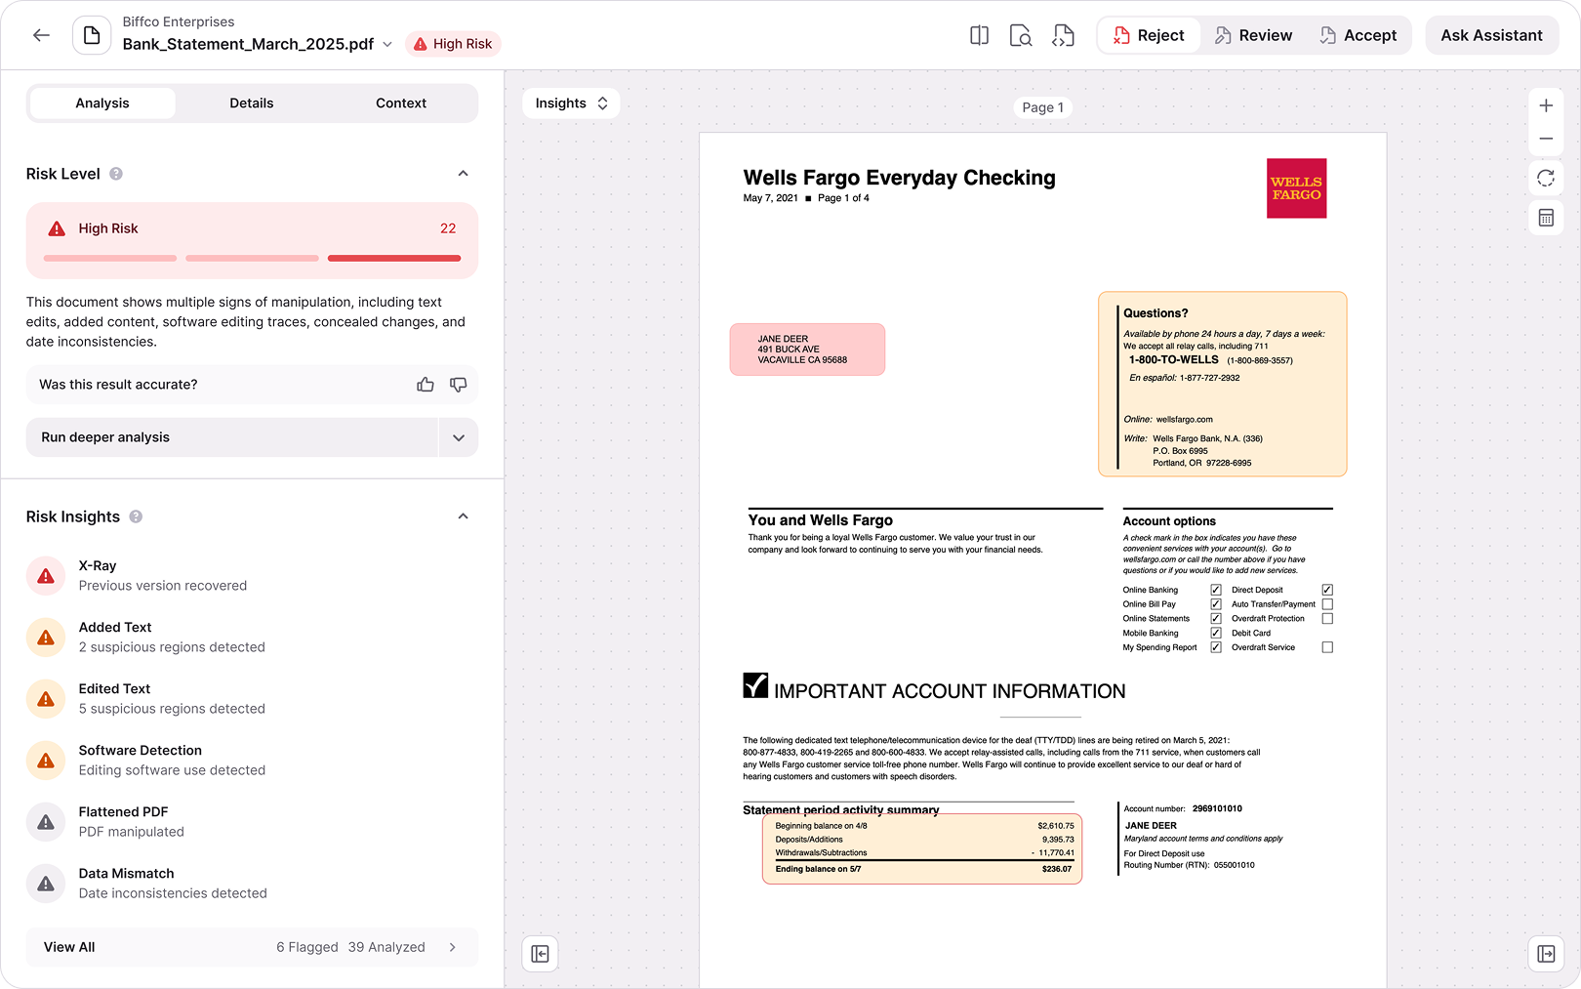Zoom out with the minus icon

coord(1546,139)
